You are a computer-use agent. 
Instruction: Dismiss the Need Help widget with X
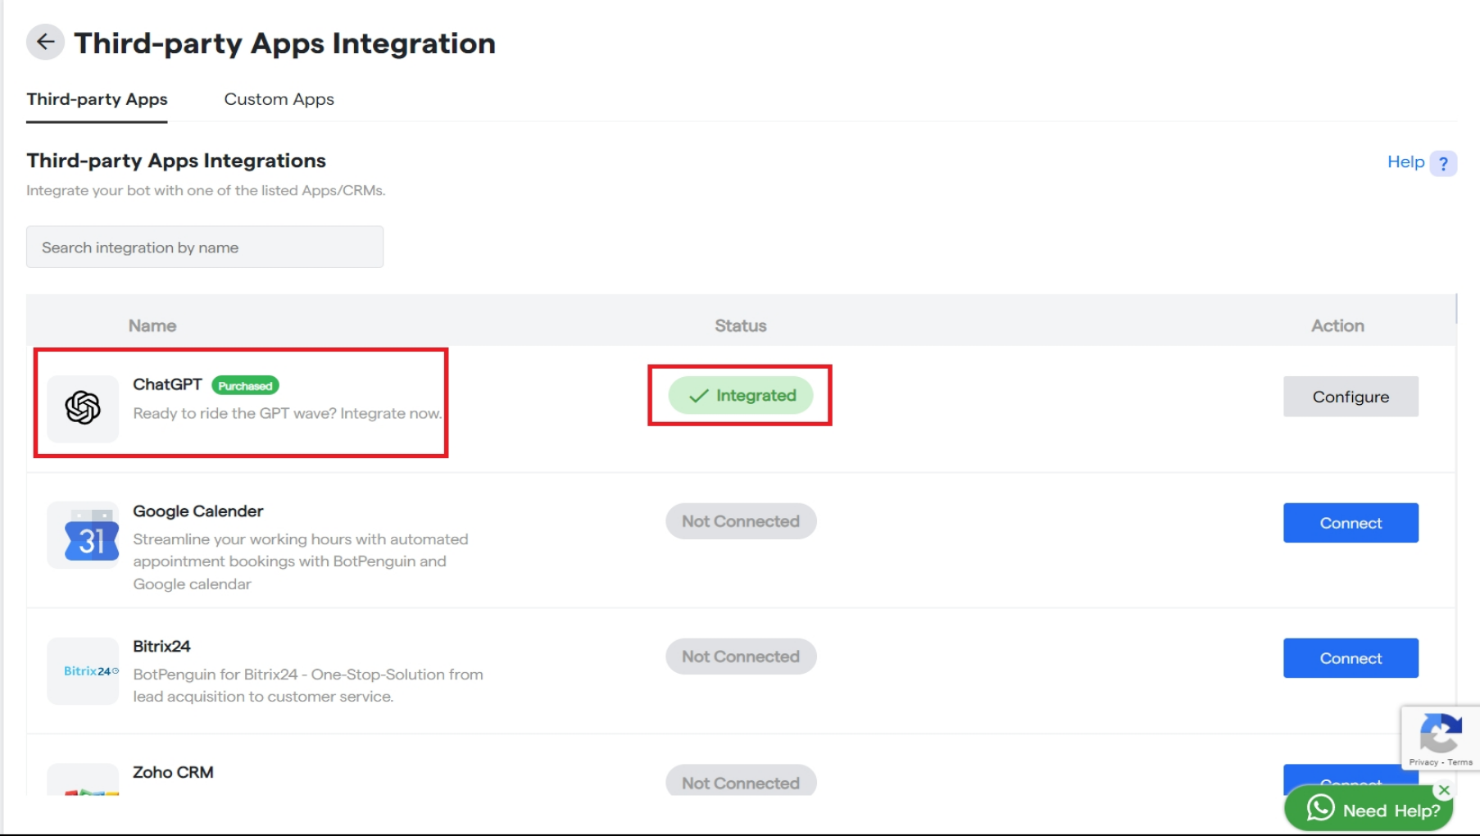[x=1444, y=790]
